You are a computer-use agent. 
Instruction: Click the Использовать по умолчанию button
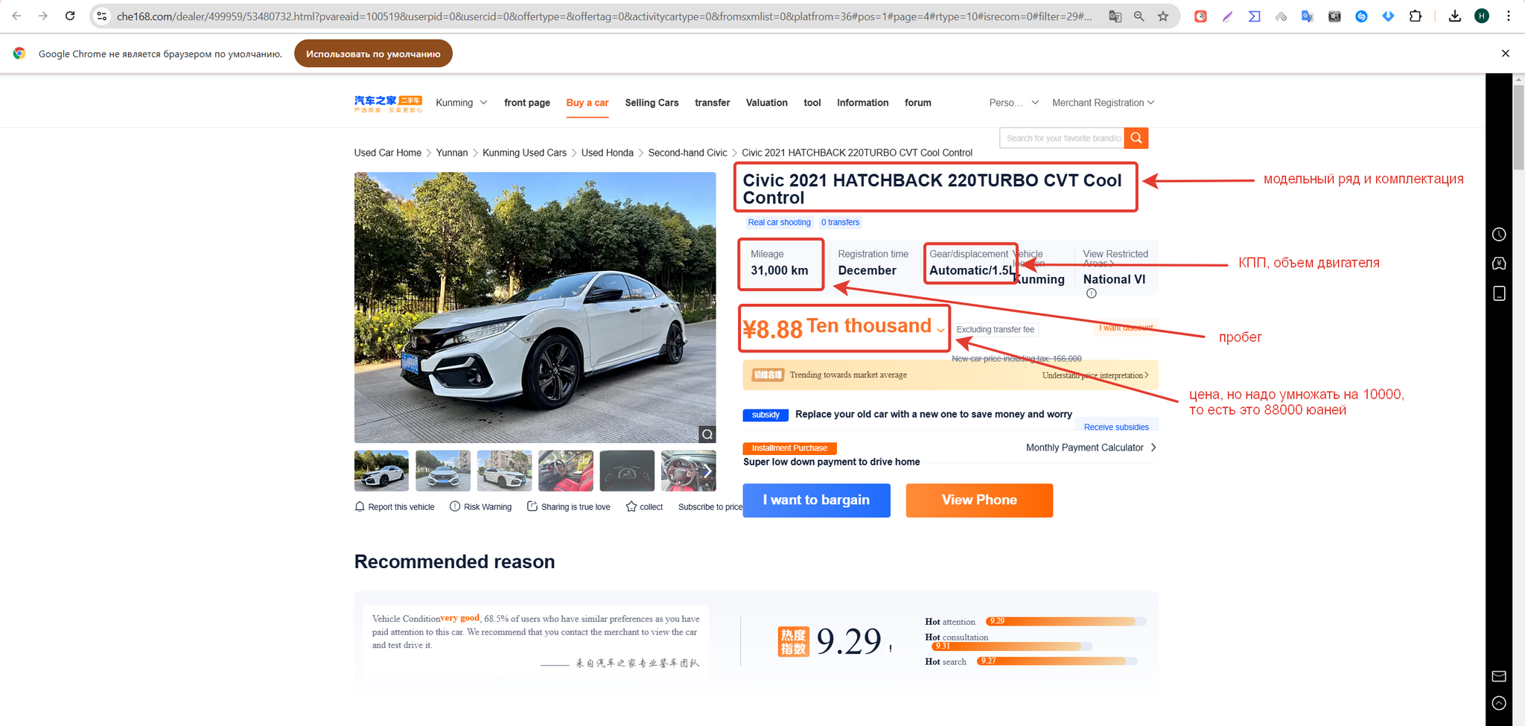tap(373, 54)
